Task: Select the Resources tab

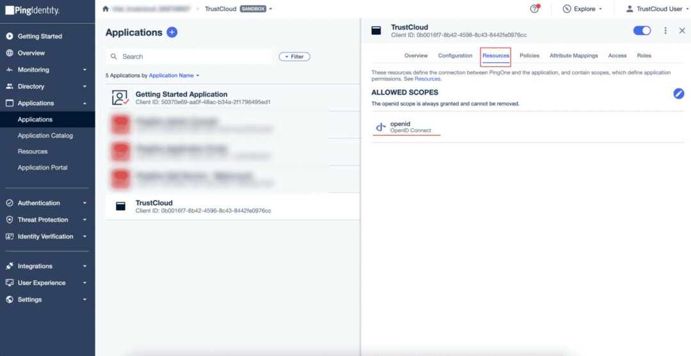Action: tap(496, 56)
